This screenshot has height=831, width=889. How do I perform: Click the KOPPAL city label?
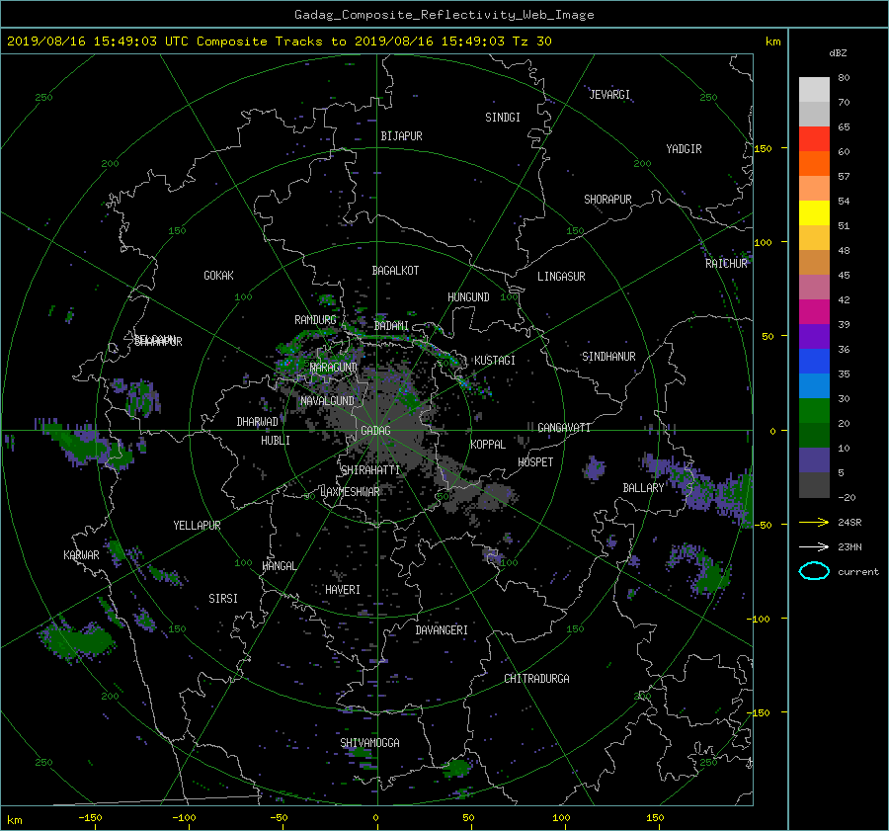488,444
